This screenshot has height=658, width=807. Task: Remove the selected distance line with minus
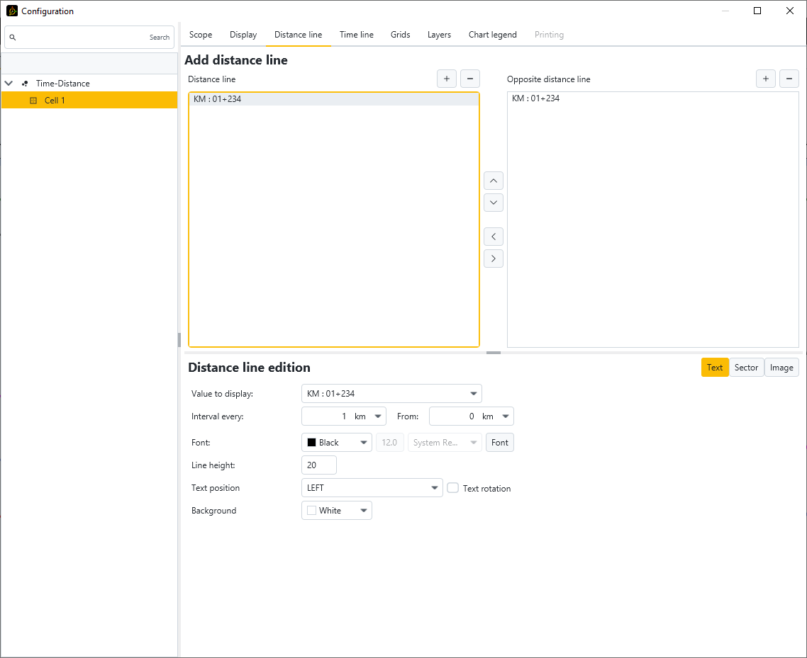coord(469,79)
